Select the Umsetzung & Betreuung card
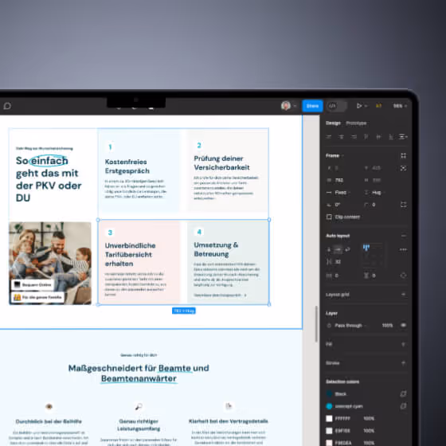 point(228,263)
